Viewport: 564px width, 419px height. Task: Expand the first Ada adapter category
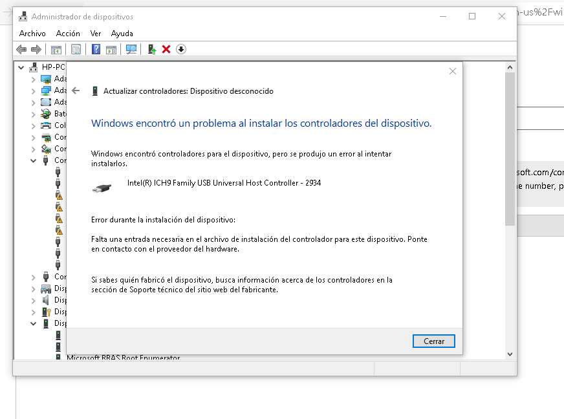33,80
